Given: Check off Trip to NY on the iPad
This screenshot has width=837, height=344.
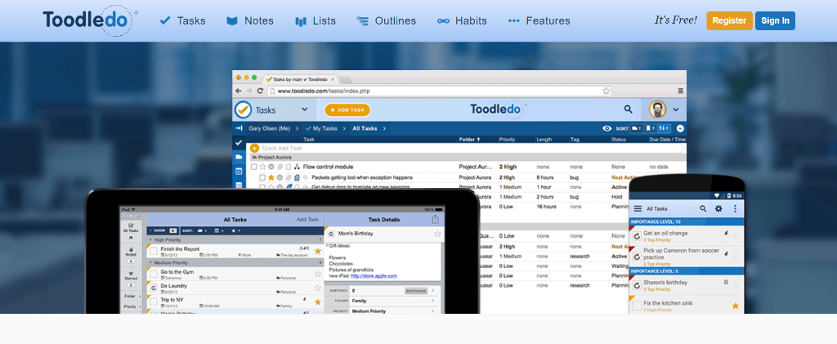Looking at the screenshot, I should (x=154, y=302).
